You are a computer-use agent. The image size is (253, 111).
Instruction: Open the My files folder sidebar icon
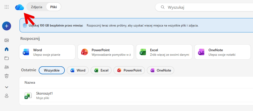point(6,58)
